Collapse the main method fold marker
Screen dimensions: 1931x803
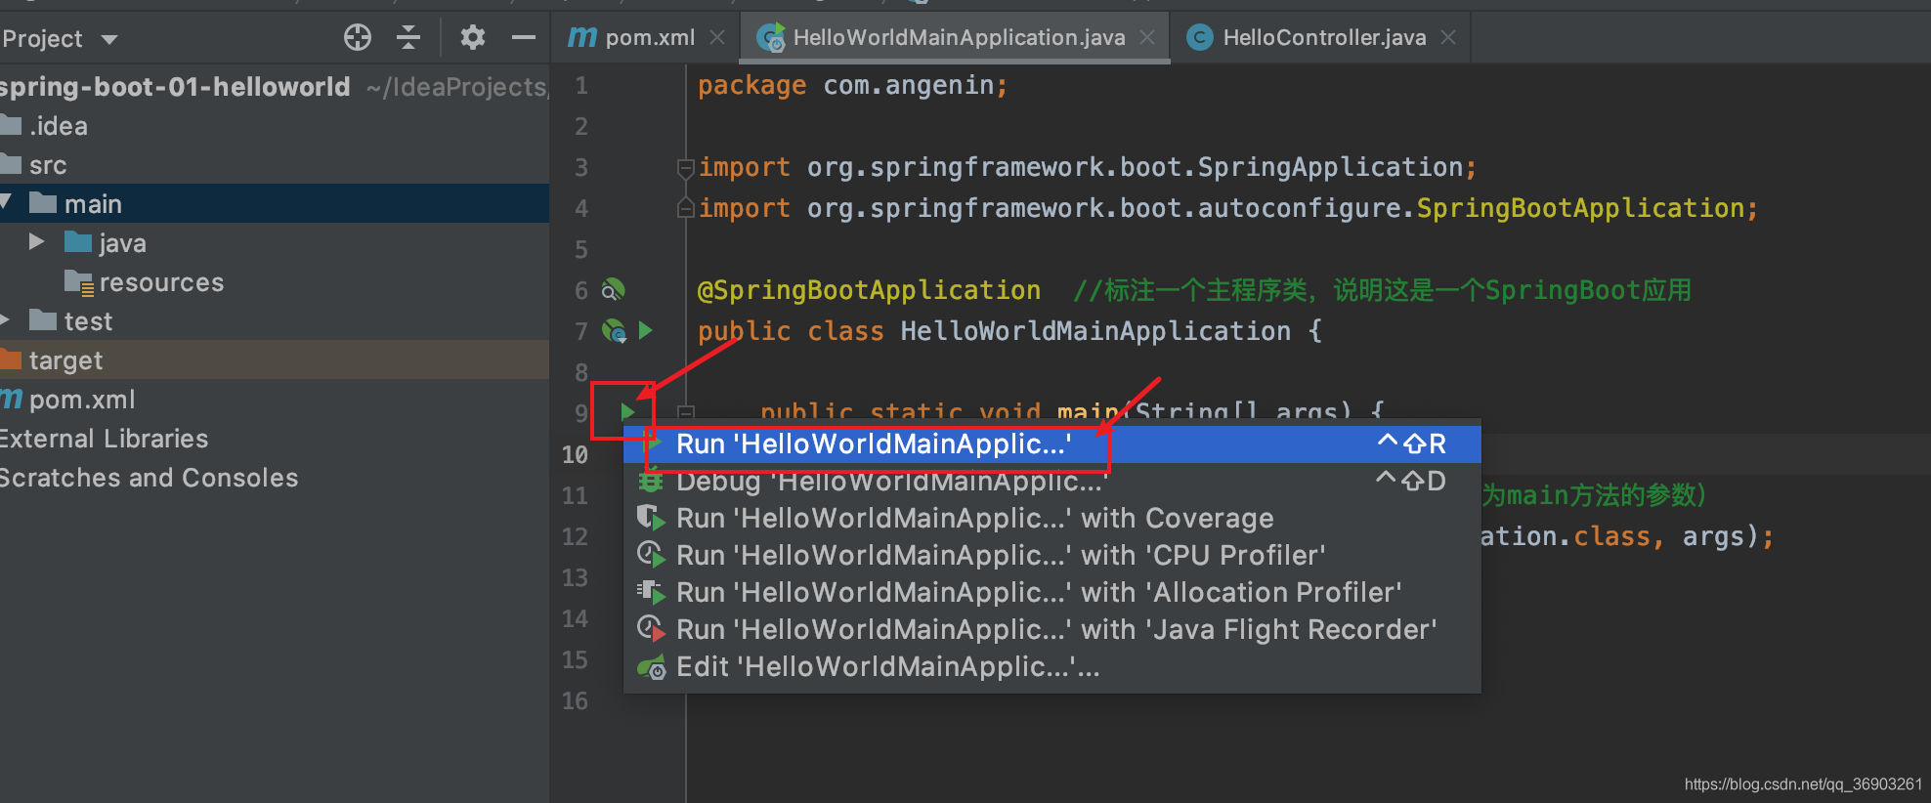point(686,412)
